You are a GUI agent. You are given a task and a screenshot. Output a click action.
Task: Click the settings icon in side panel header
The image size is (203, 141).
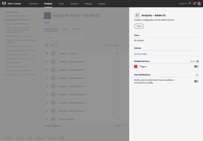(137, 15)
